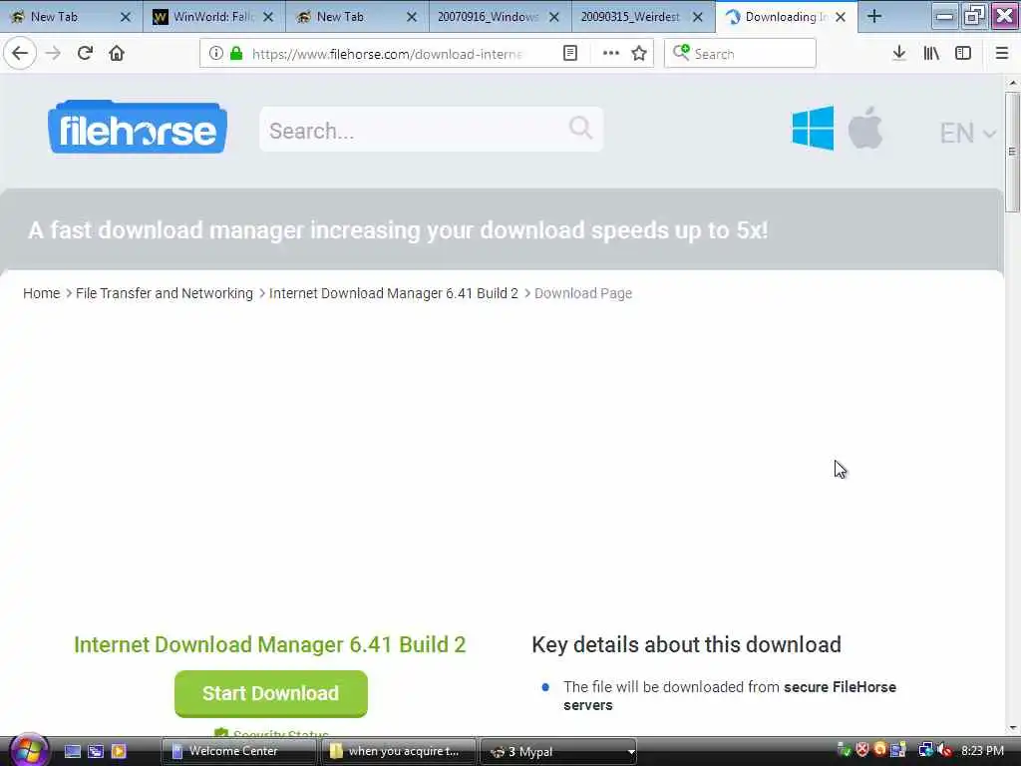Toggle the browser sidebar

tap(963, 54)
